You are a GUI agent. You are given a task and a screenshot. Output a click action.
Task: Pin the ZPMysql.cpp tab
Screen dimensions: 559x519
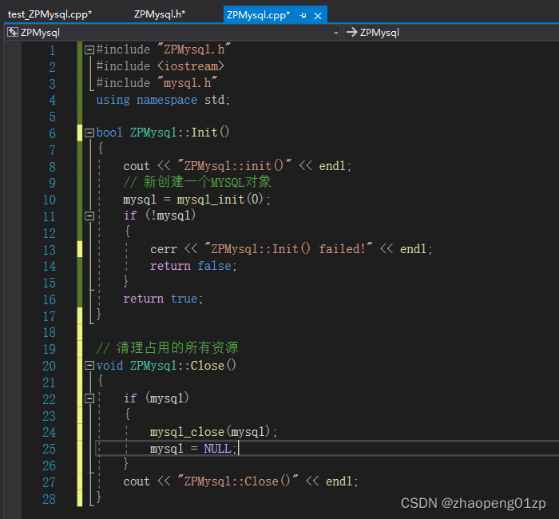pyautogui.click(x=303, y=15)
